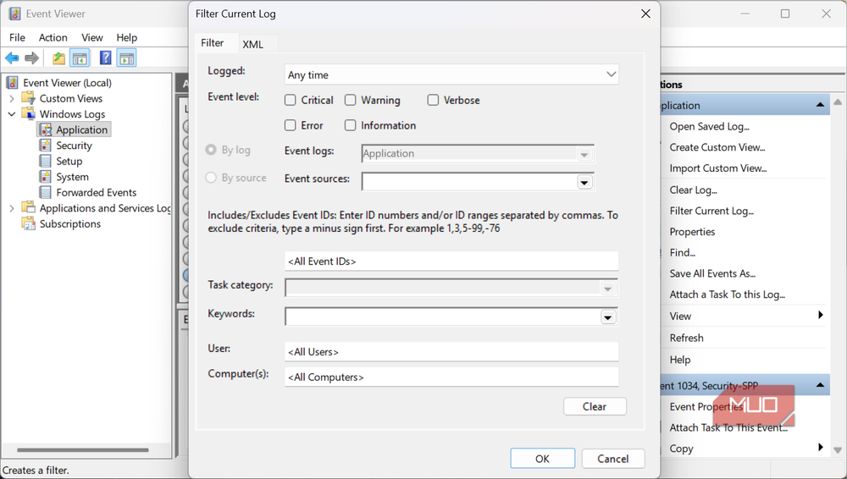The height and width of the screenshot is (479, 847).
Task: Click Attach a Task To this Log
Action: coord(727,295)
